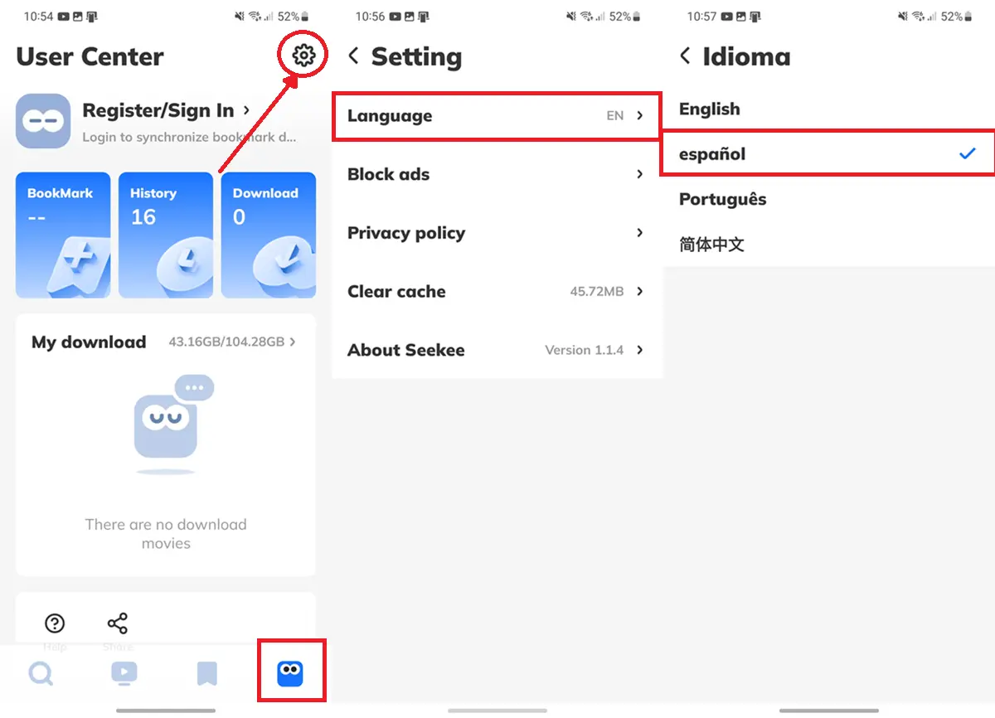Screen dimensions: 995x718
Task: Tap the Share icon
Action: tap(118, 623)
